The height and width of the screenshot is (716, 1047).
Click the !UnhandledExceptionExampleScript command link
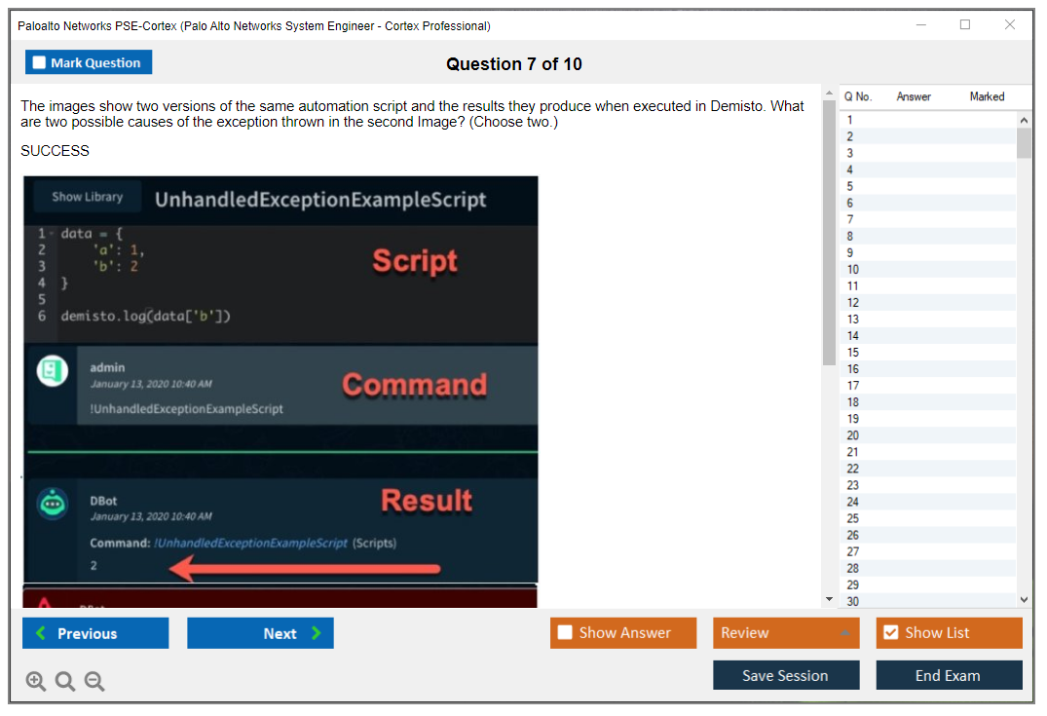coord(251,543)
